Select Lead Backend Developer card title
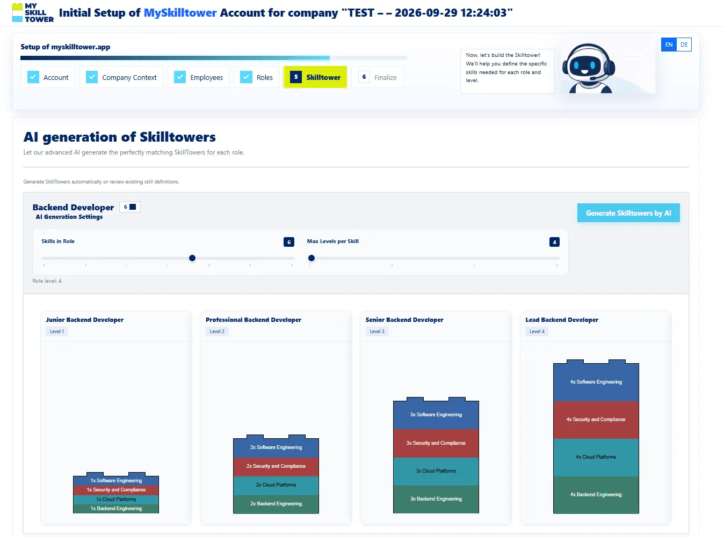The width and height of the screenshot is (724, 537). 562,320
